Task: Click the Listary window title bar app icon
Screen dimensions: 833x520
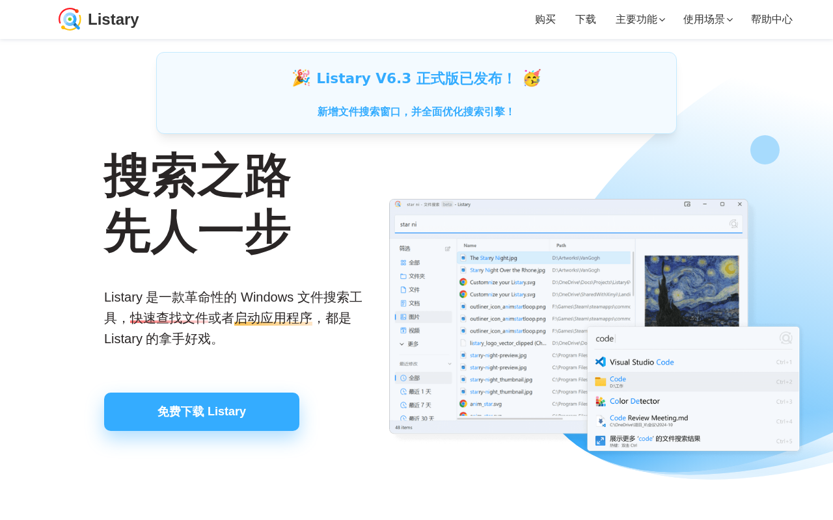Action: click(x=398, y=204)
